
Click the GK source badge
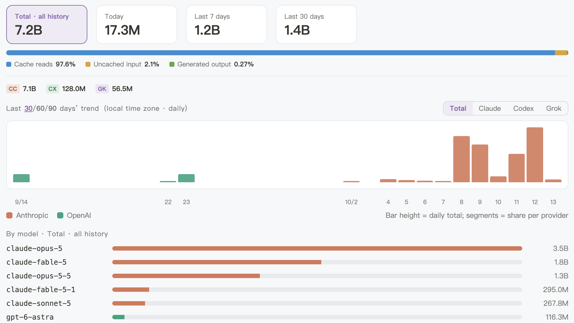coord(102,89)
